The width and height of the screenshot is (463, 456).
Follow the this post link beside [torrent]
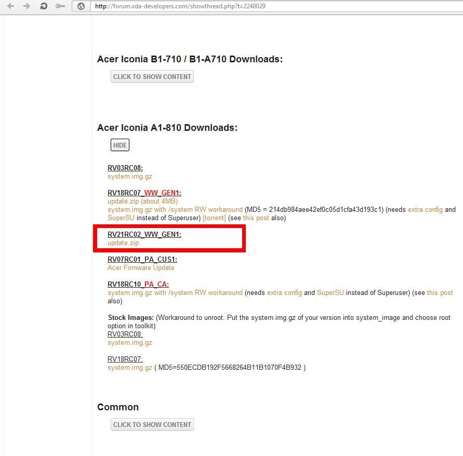tap(256, 218)
